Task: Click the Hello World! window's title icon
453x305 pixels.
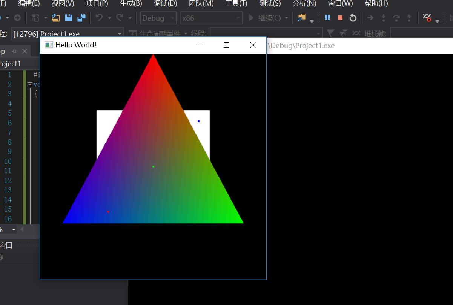Action: (x=49, y=45)
